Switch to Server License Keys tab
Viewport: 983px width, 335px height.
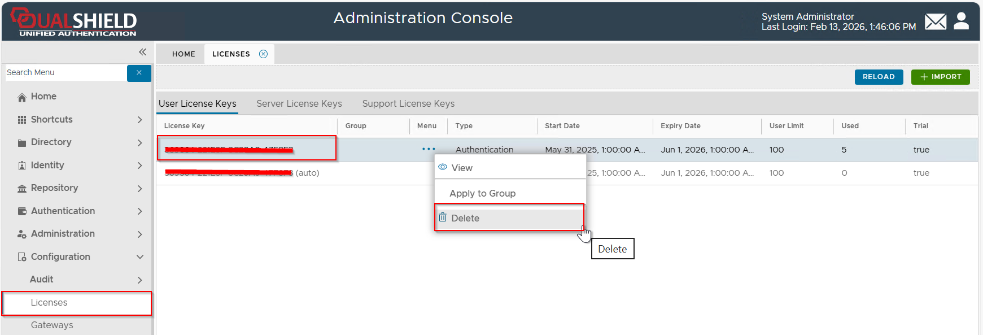[x=299, y=104]
